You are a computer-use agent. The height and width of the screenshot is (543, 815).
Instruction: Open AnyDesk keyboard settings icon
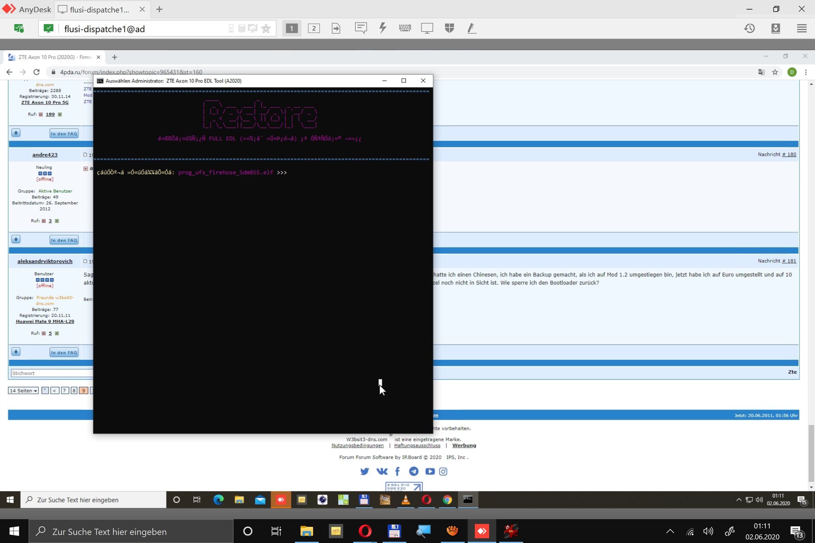405,28
